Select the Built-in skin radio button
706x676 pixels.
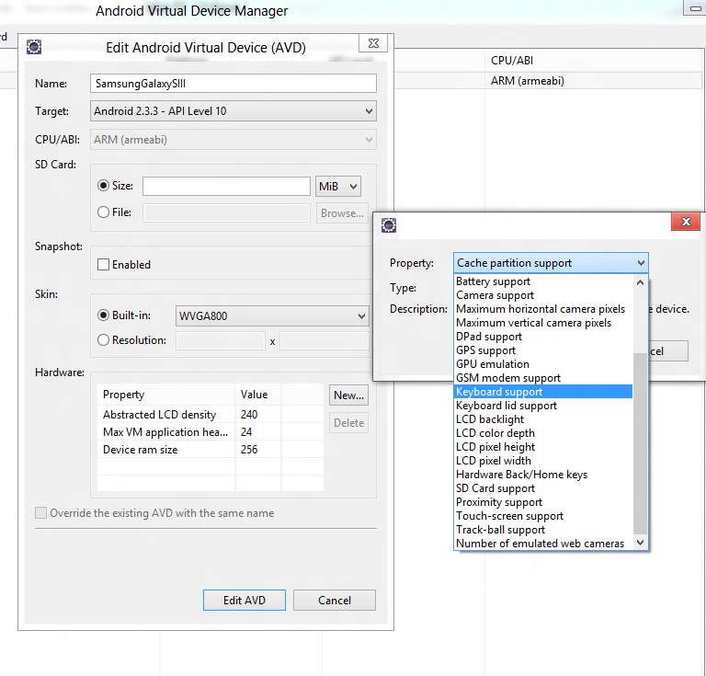click(x=104, y=315)
